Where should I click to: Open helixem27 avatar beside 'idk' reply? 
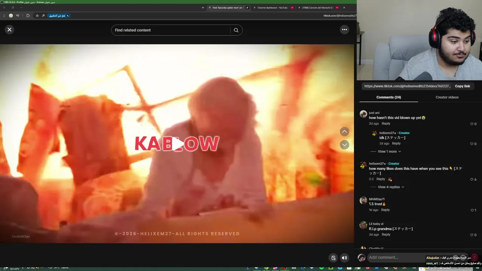374,133
